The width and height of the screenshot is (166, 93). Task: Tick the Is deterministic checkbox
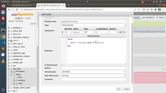point(62,65)
